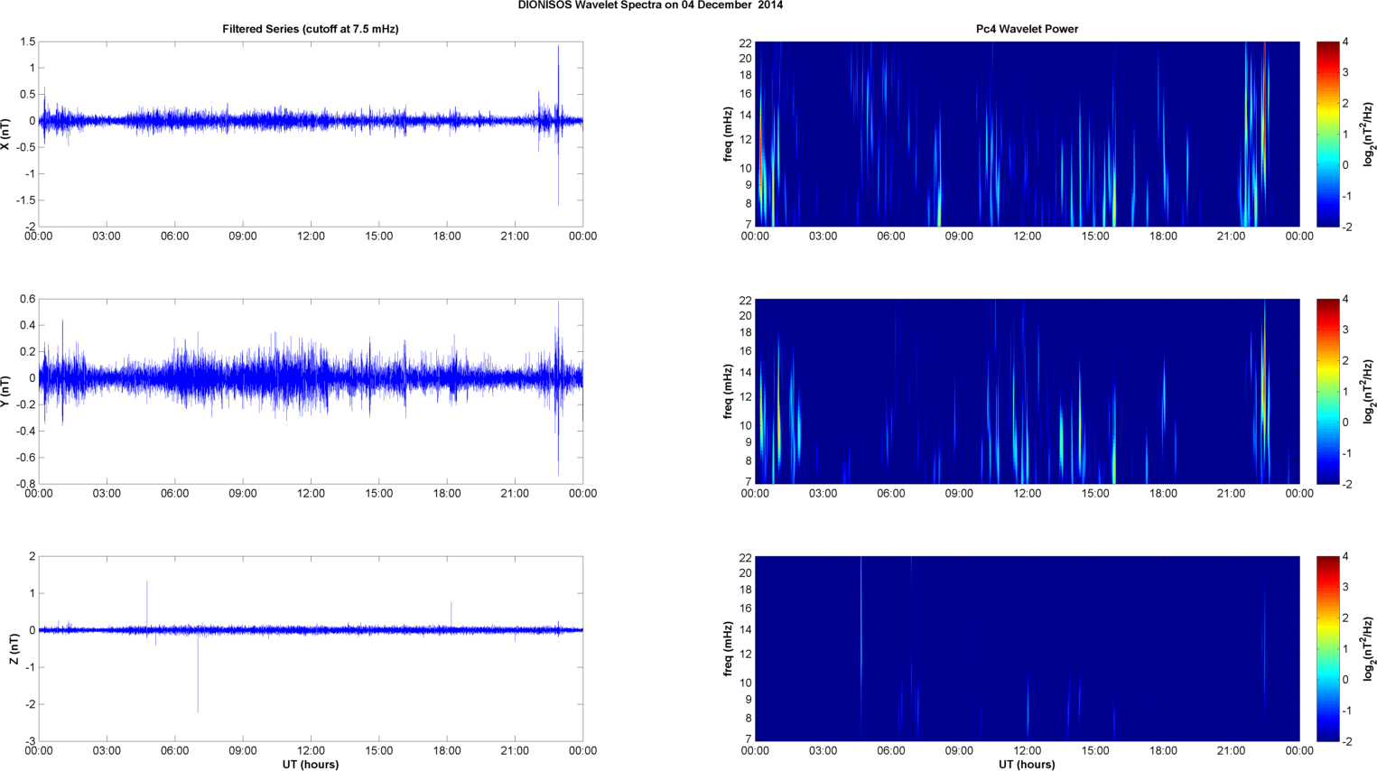
Task: Click the top X-component wavelet power spectrogram
Action: [x=1027, y=134]
